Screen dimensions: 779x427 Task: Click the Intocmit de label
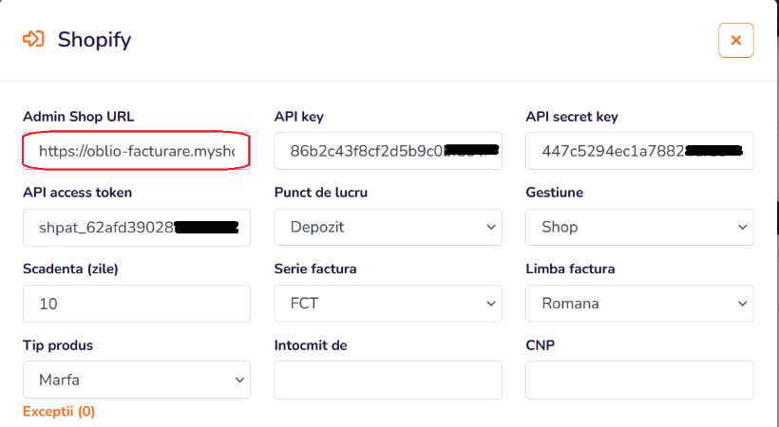tap(311, 345)
